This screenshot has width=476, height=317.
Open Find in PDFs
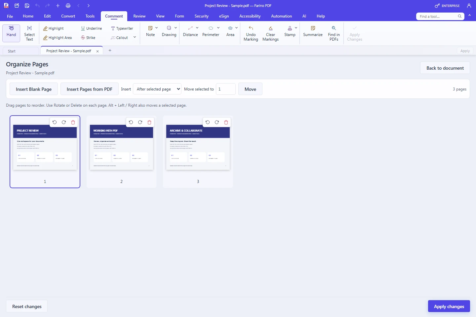[x=334, y=33]
